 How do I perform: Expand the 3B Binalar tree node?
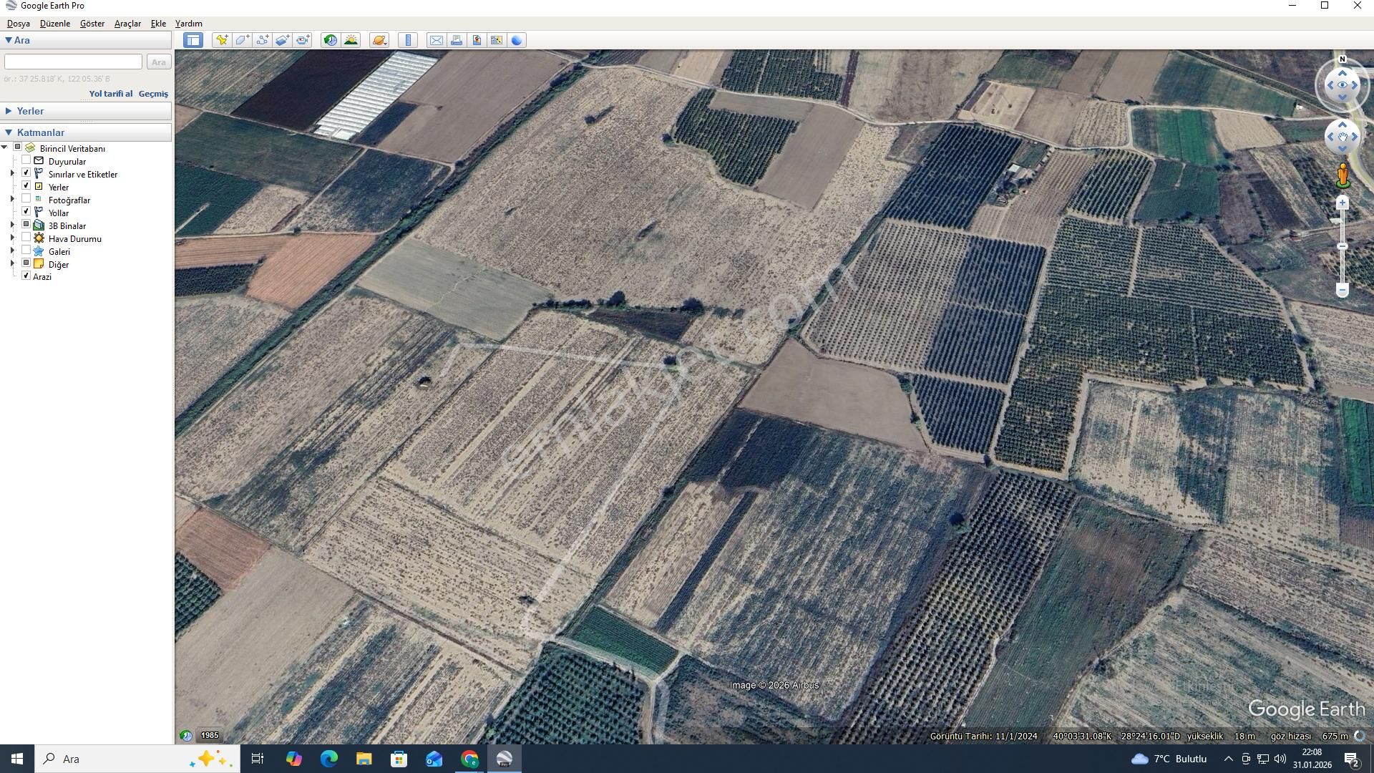(x=12, y=225)
